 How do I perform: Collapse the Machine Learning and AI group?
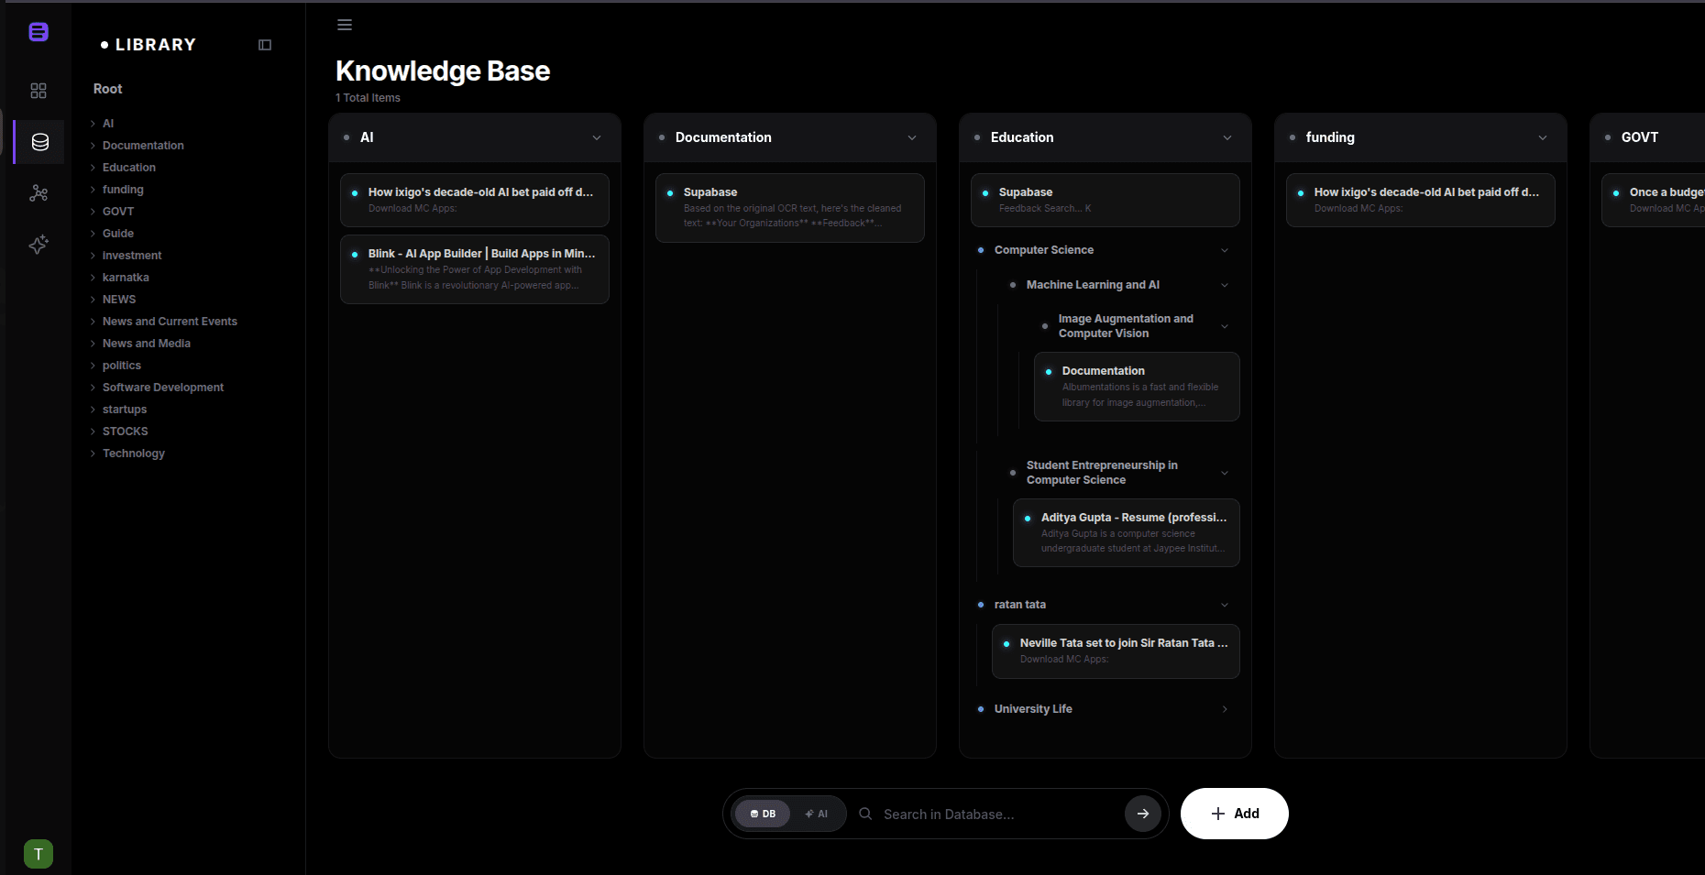coord(1225,285)
